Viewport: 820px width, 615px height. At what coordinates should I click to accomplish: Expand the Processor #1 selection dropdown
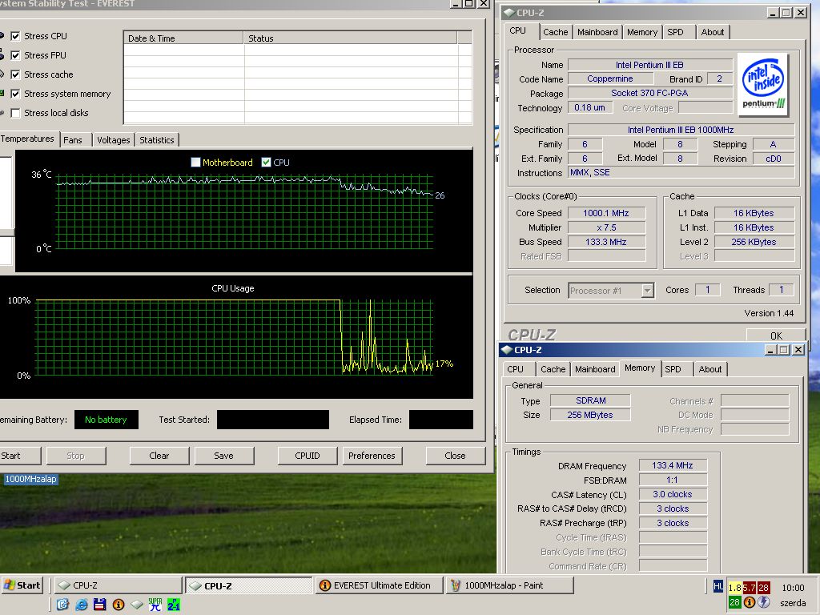(647, 290)
